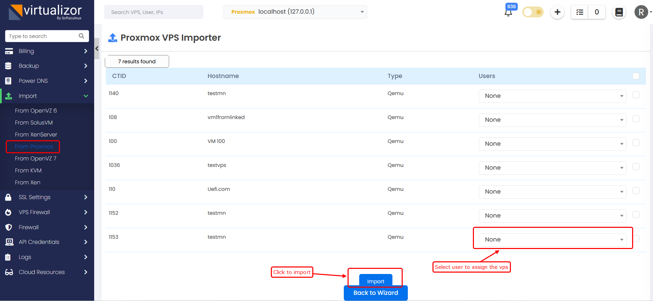This screenshot has width=653, height=301.
Task: Open From Xen import option
Action: point(28,182)
